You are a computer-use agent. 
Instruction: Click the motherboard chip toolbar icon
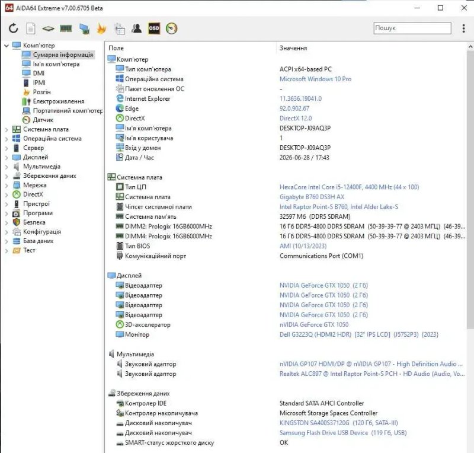pos(48,28)
